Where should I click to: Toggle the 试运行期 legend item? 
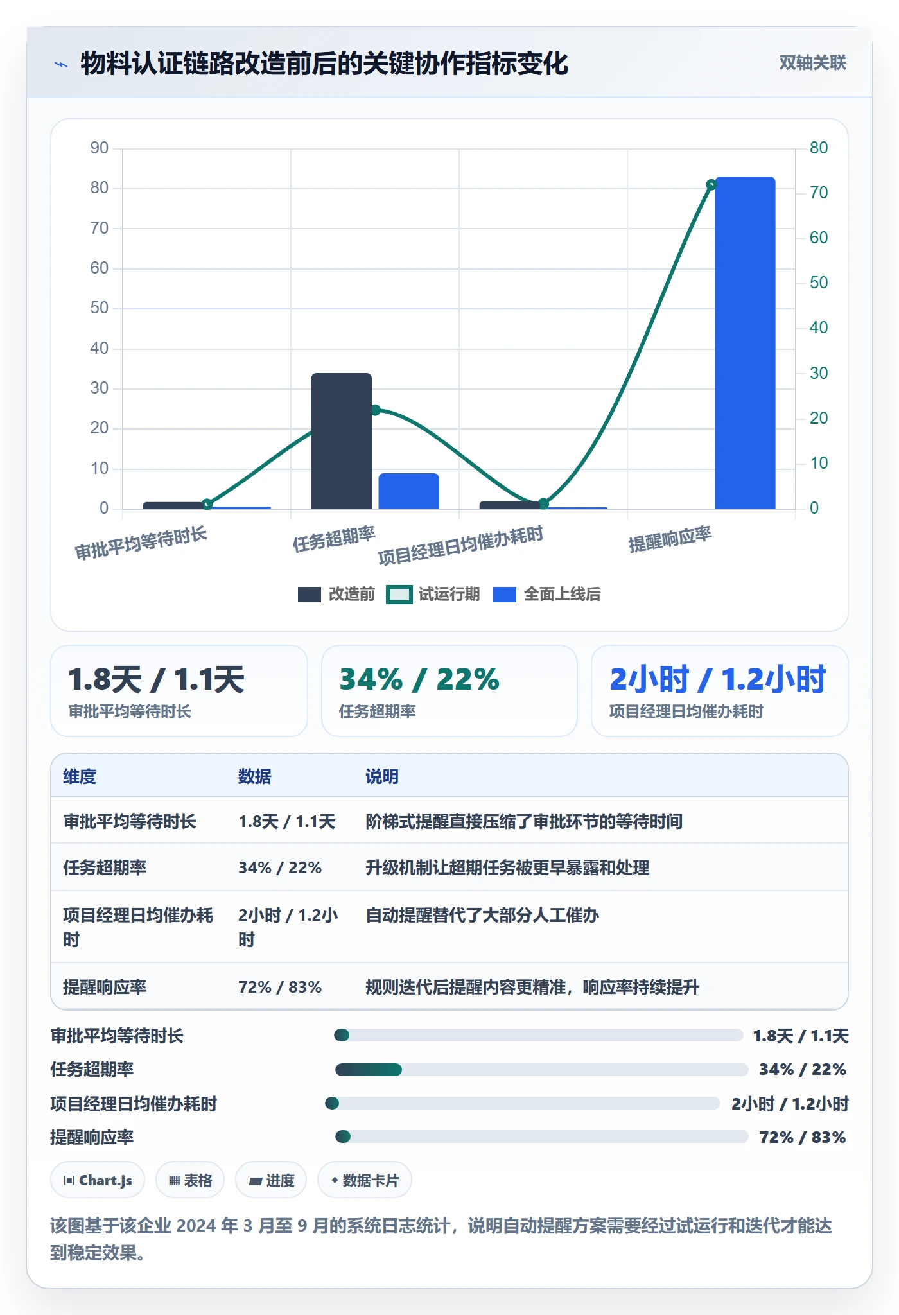[x=433, y=595]
